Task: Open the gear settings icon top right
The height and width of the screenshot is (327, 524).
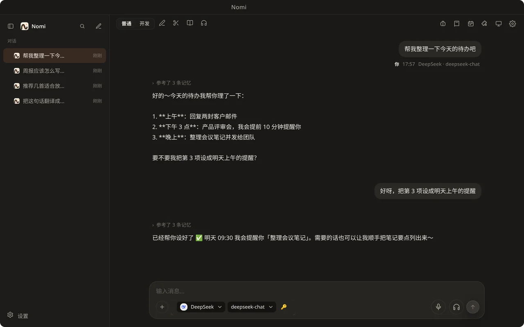Action: 513,24
